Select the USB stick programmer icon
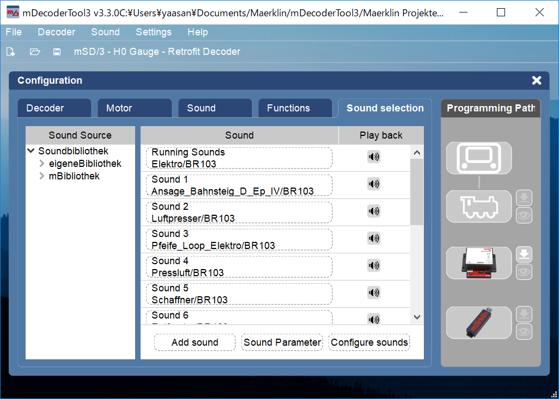 click(478, 323)
